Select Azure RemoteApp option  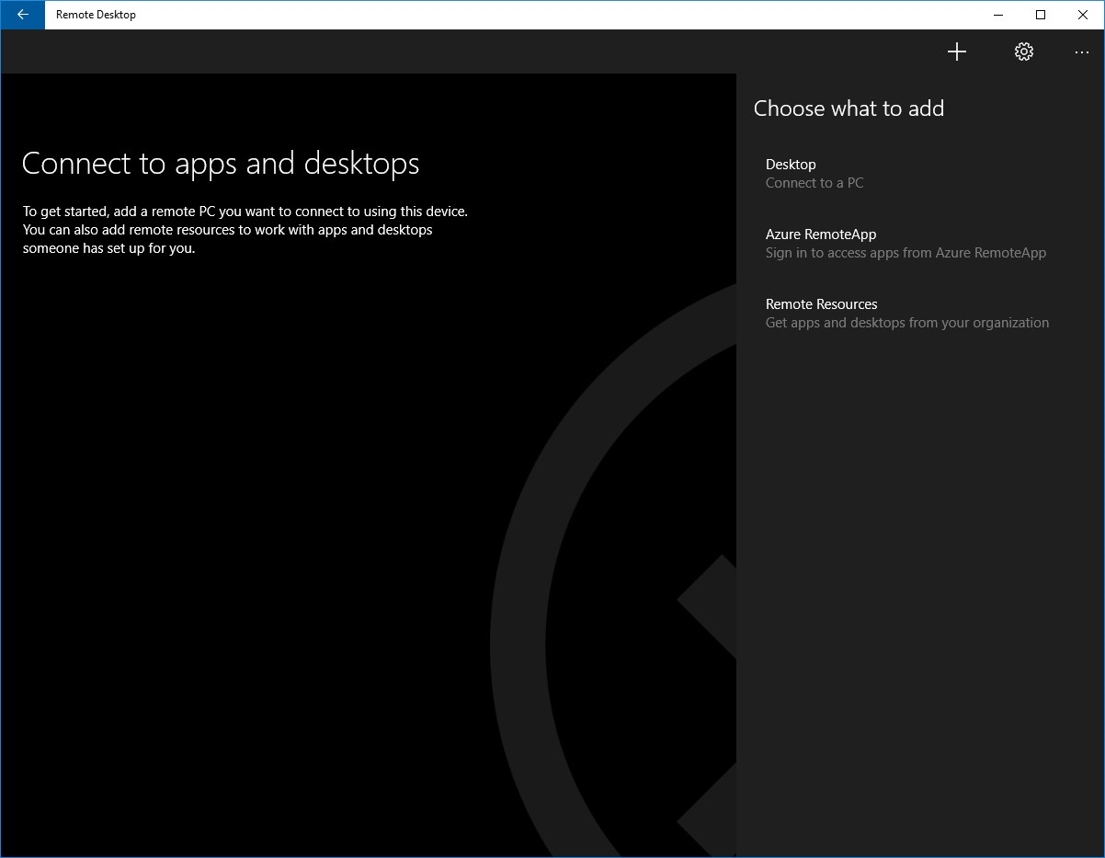(x=920, y=243)
